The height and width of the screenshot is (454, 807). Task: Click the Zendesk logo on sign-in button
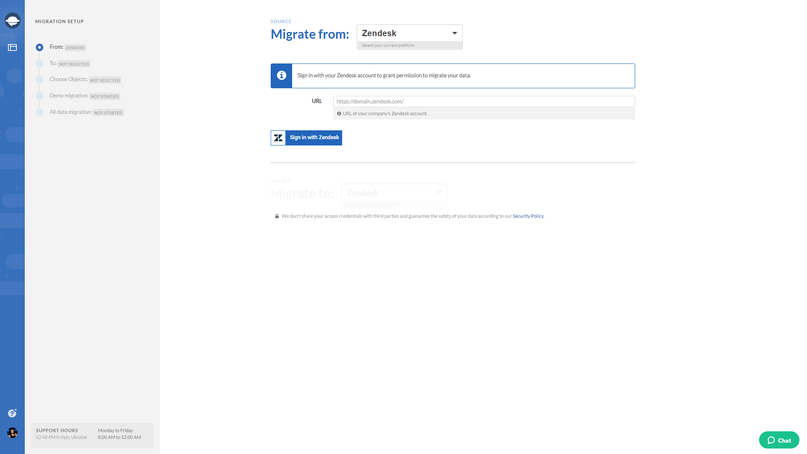coord(278,137)
